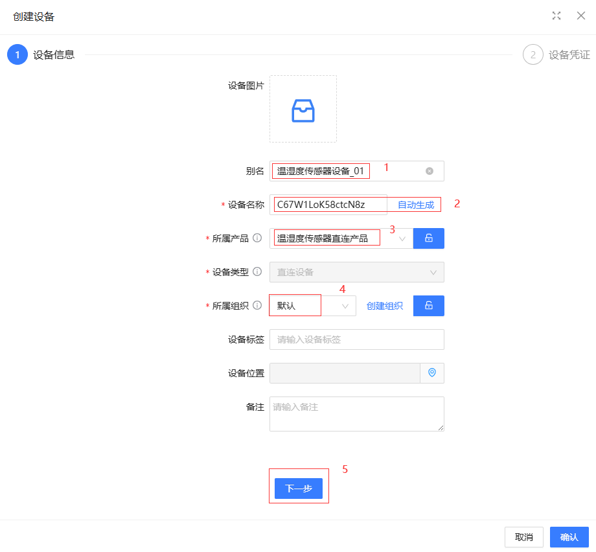The image size is (596, 552).
Task: Click the fullscreen expand icon in dialog header
Action: pyautogui.click(x=556, y=16)
